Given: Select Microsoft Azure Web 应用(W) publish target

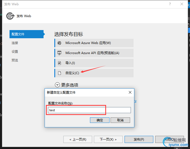Looking at the screenshot, I should 94,43.
